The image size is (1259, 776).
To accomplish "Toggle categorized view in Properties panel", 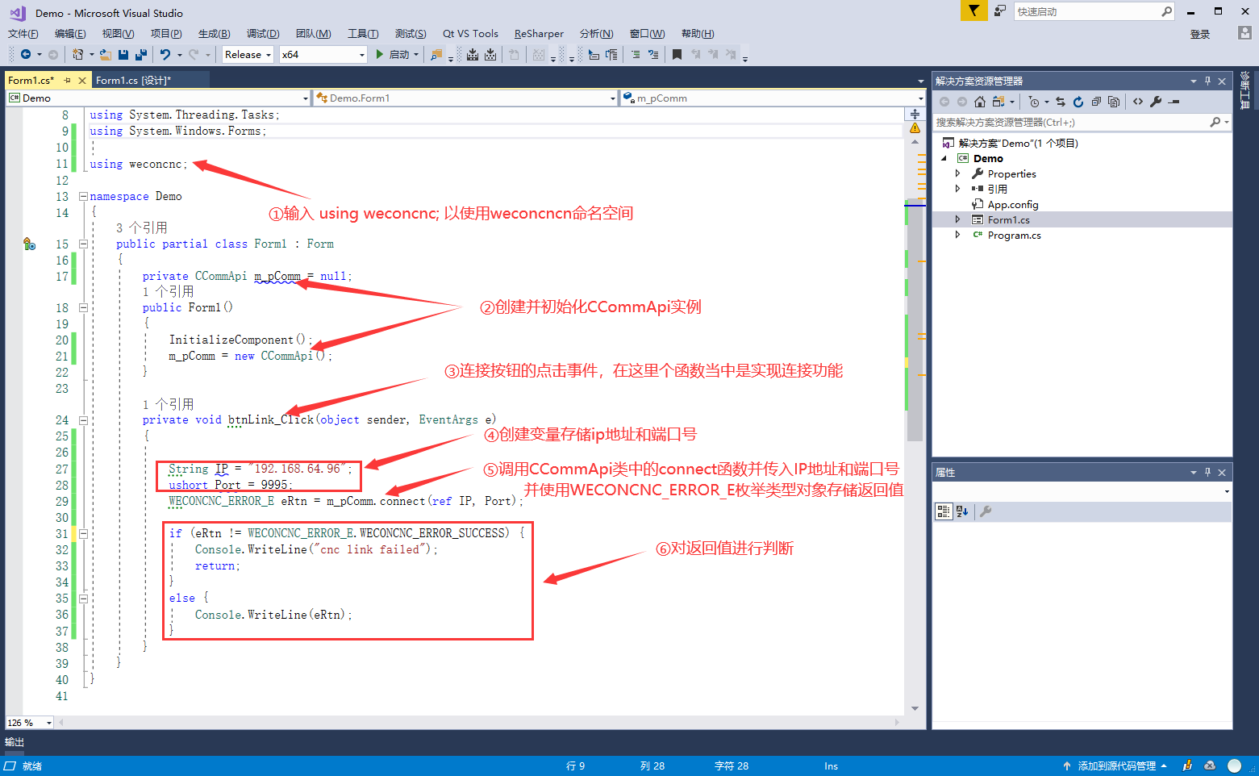I will point(943,511).
